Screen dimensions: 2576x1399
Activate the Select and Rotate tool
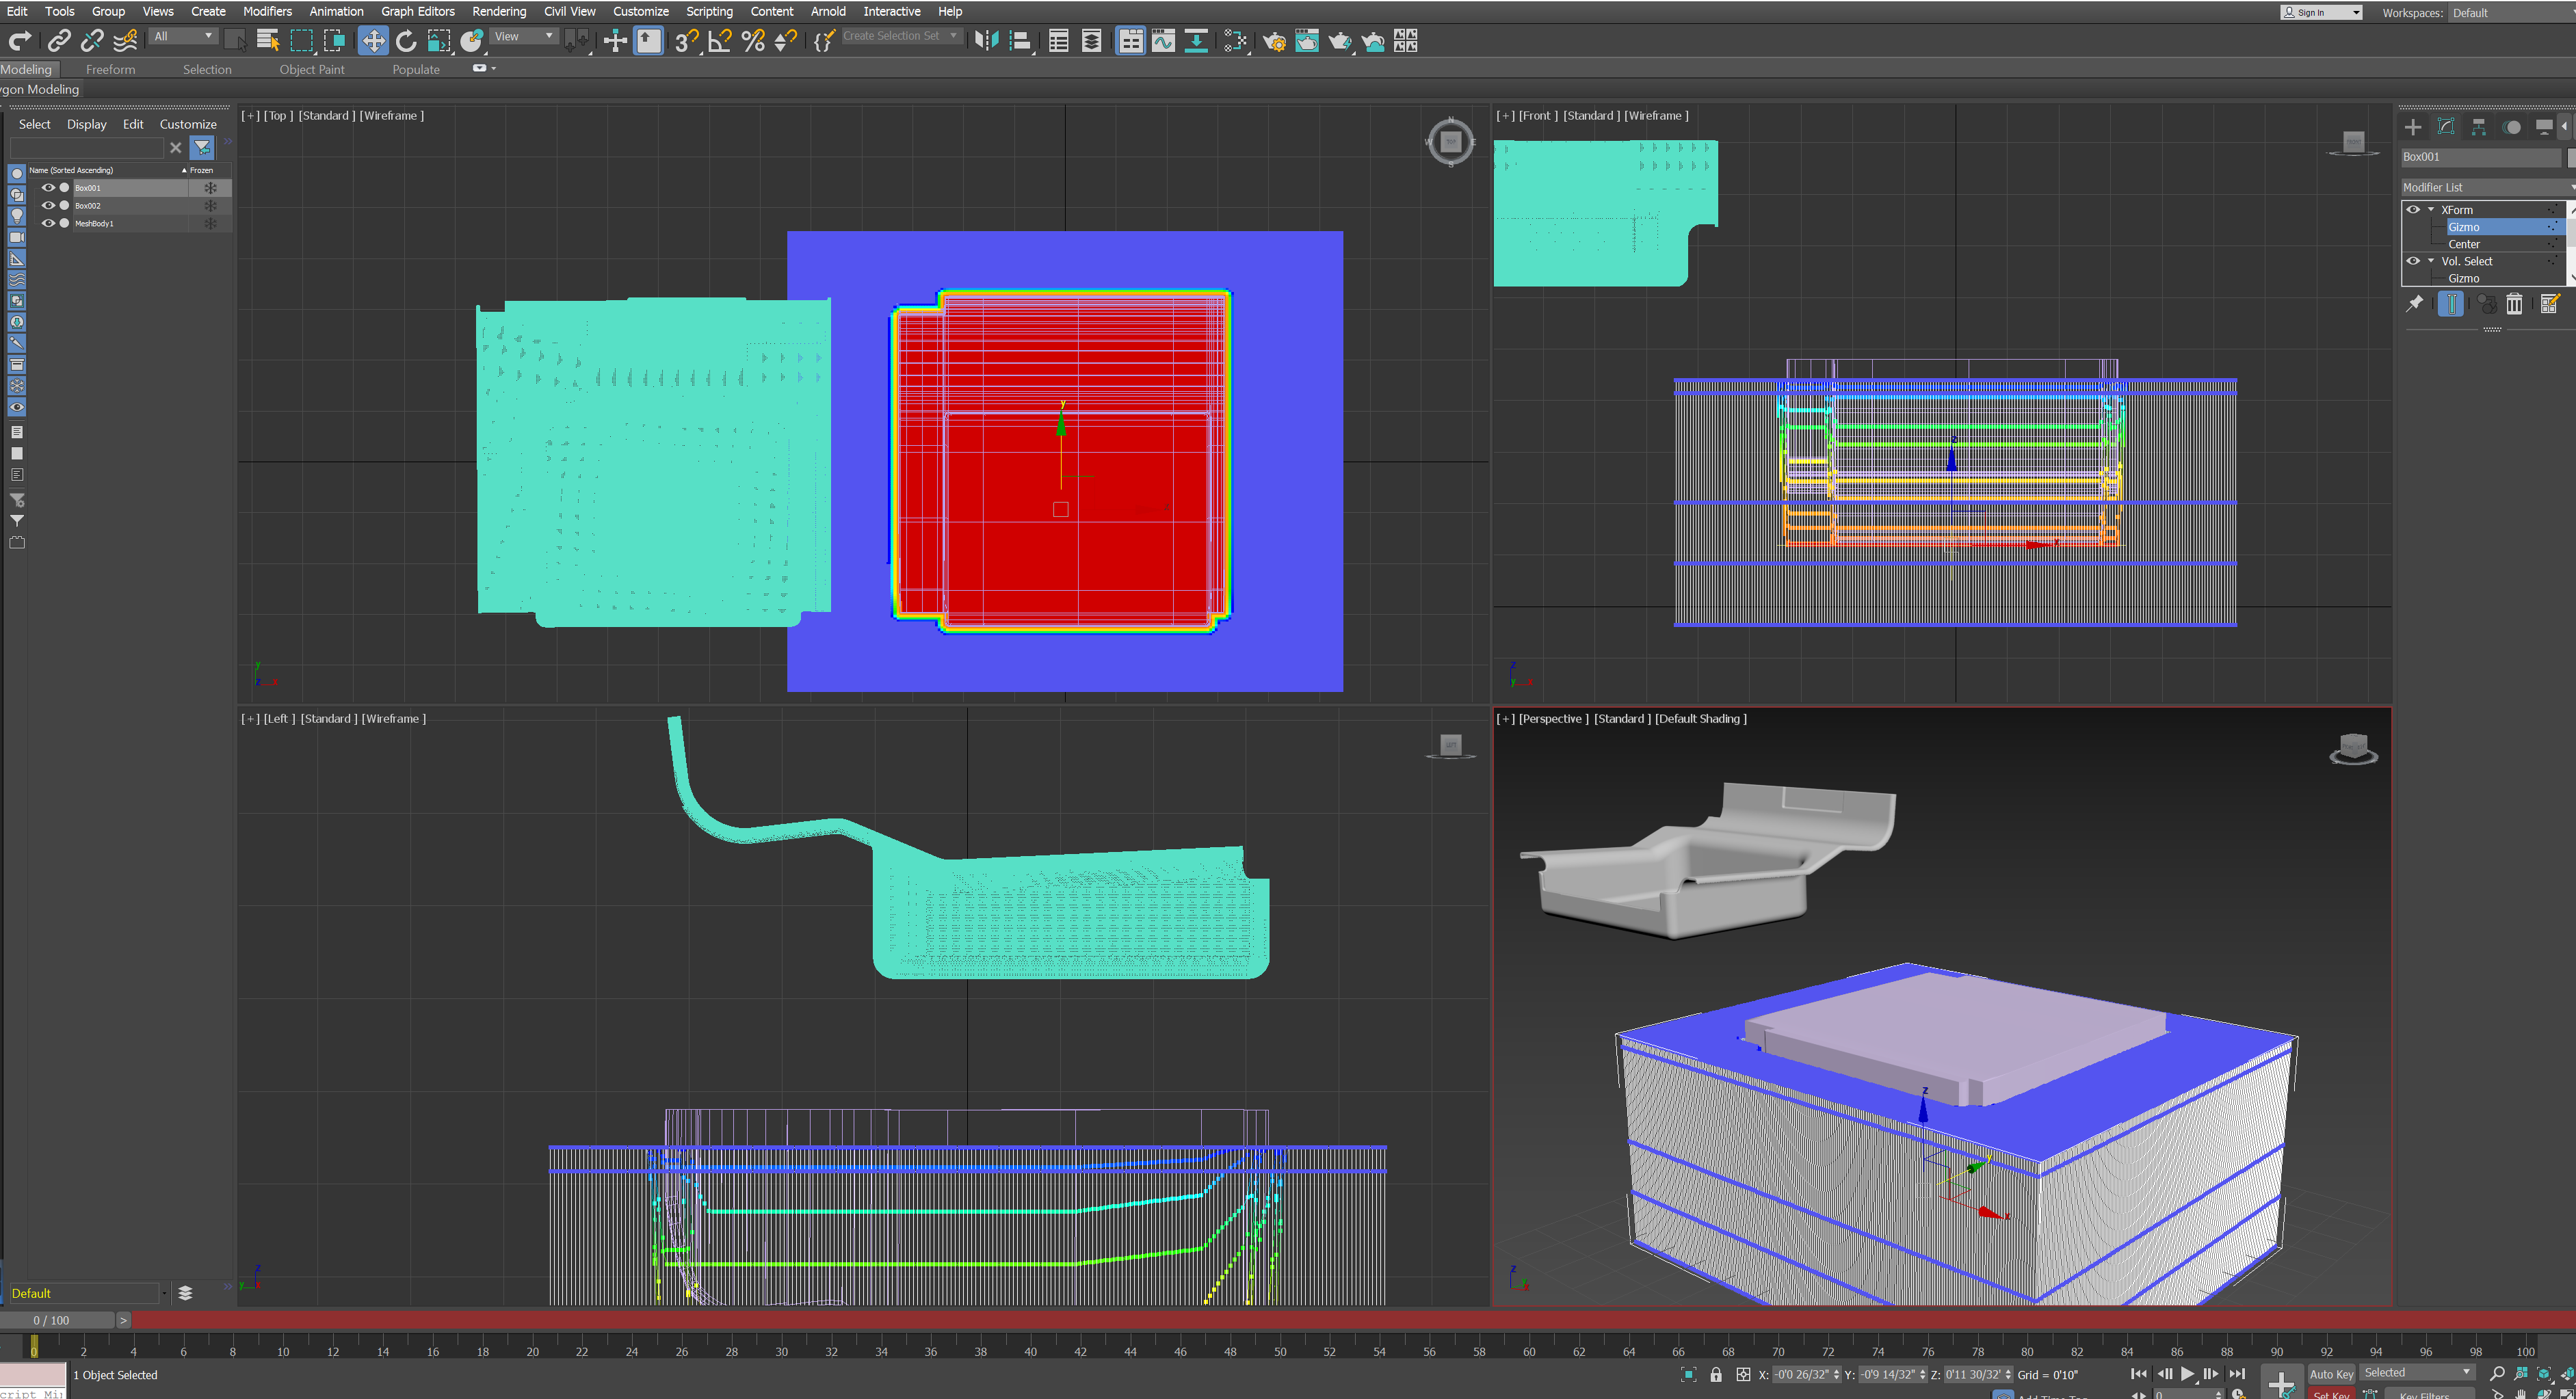coord(406,40)
